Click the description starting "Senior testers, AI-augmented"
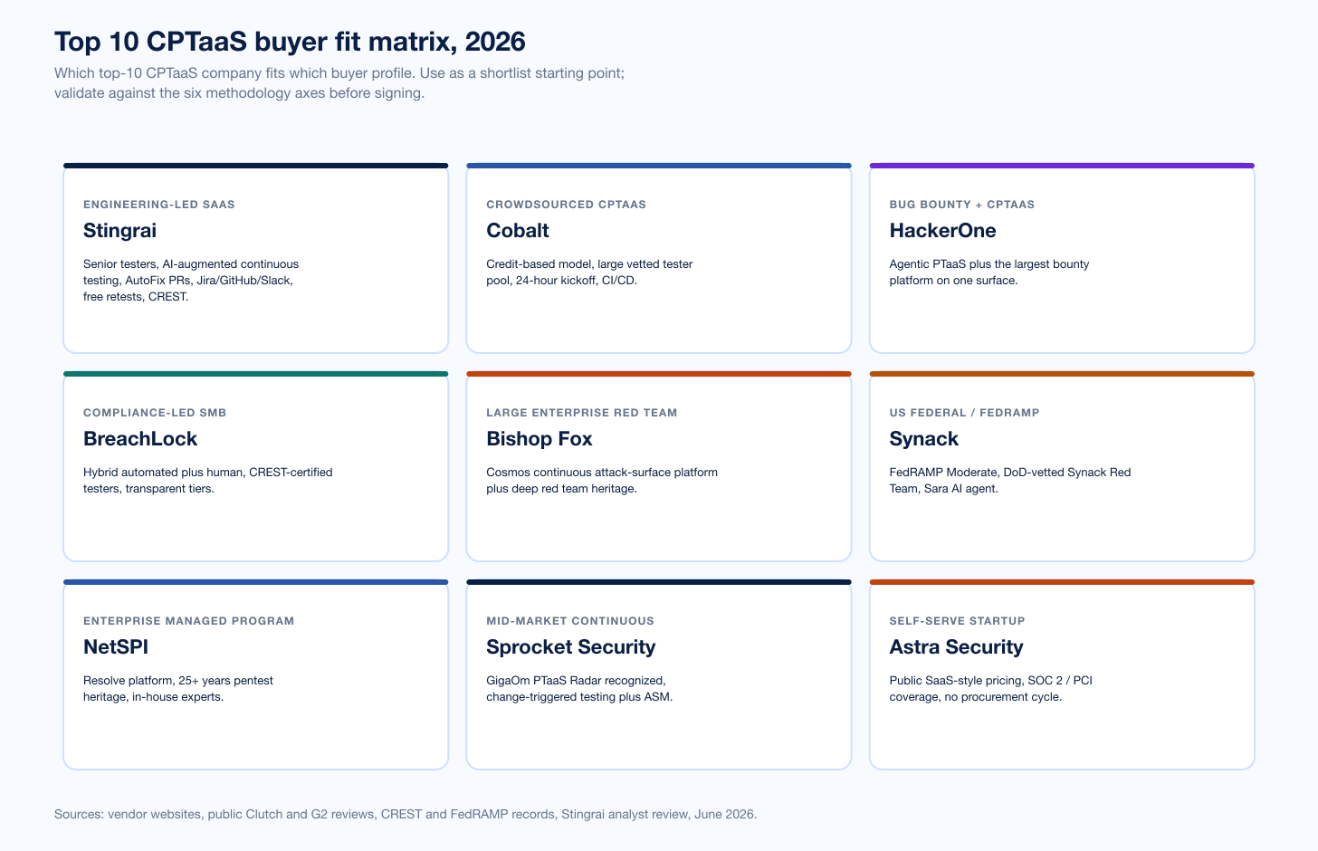 click(191, 281)
